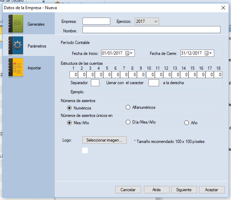Viewport: 231px width, 200px height.
Task: Open calendar icon in Fecha de Inicio
Action: click(x=127, y=53)
